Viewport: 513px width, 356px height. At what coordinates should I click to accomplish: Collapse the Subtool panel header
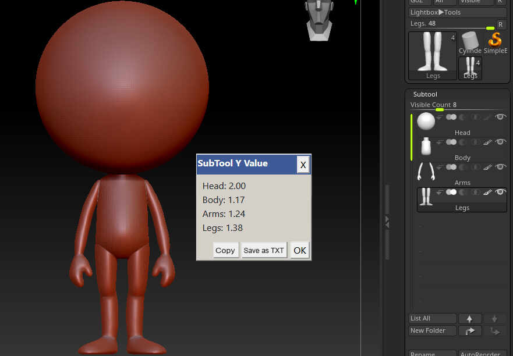coord(425,94)
